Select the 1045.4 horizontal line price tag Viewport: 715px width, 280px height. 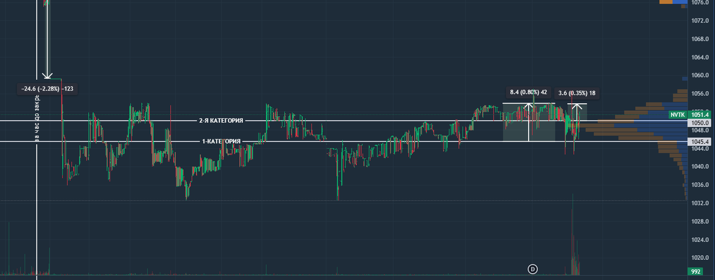click(x=701, y=142)
